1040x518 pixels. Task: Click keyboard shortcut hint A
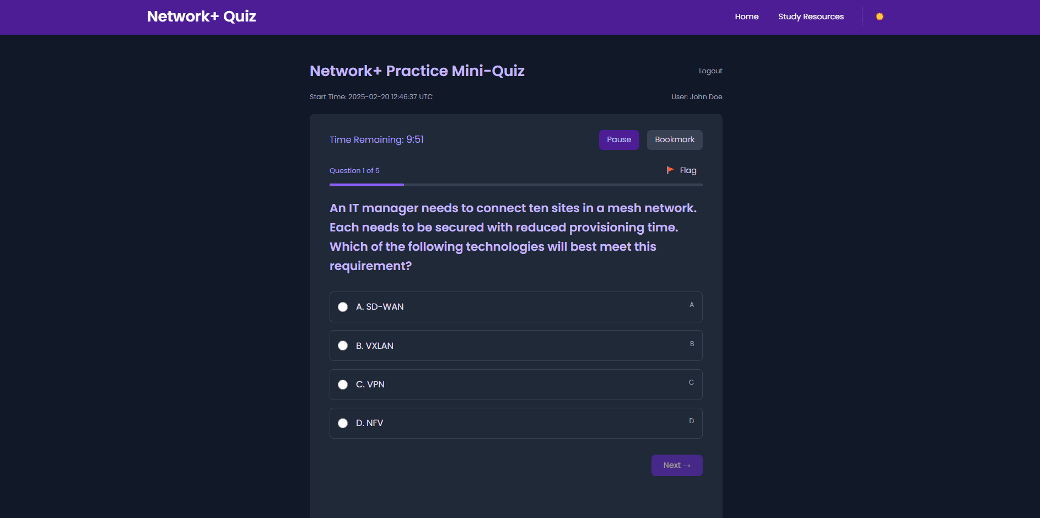691,305
